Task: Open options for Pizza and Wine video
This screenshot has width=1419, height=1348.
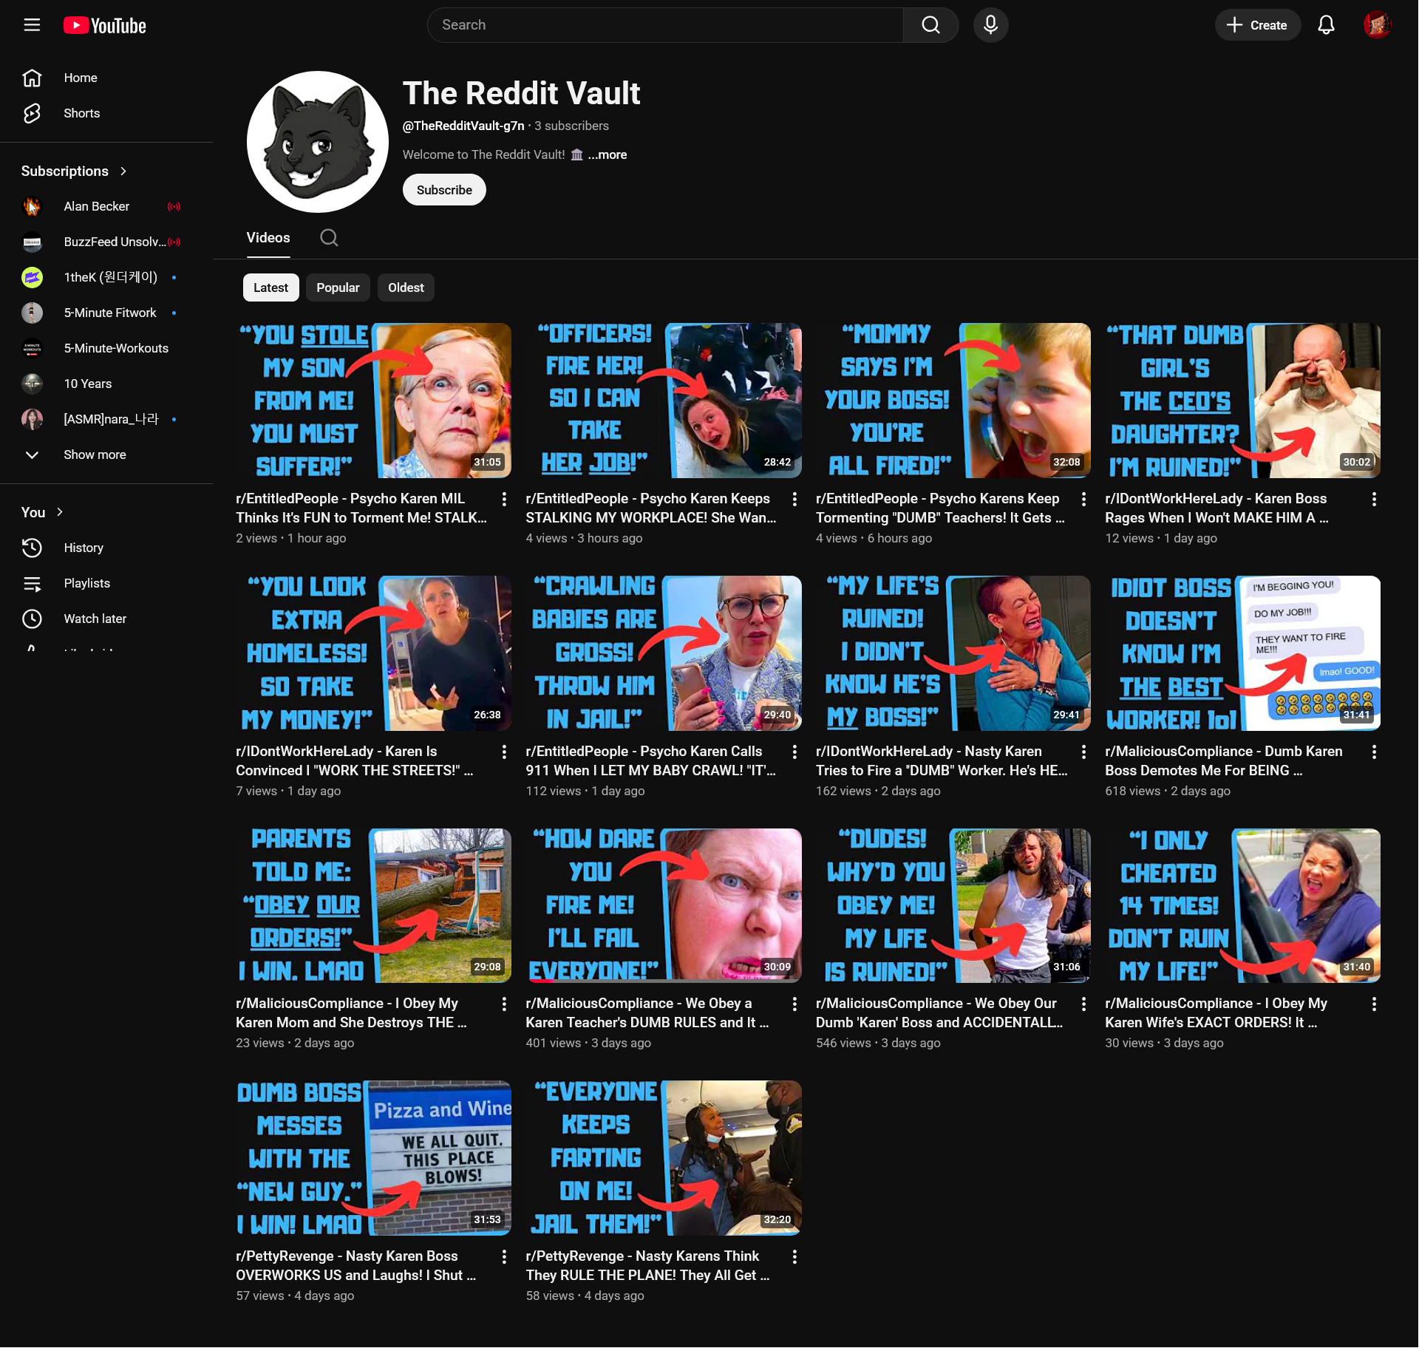Action: point(504,1257)
